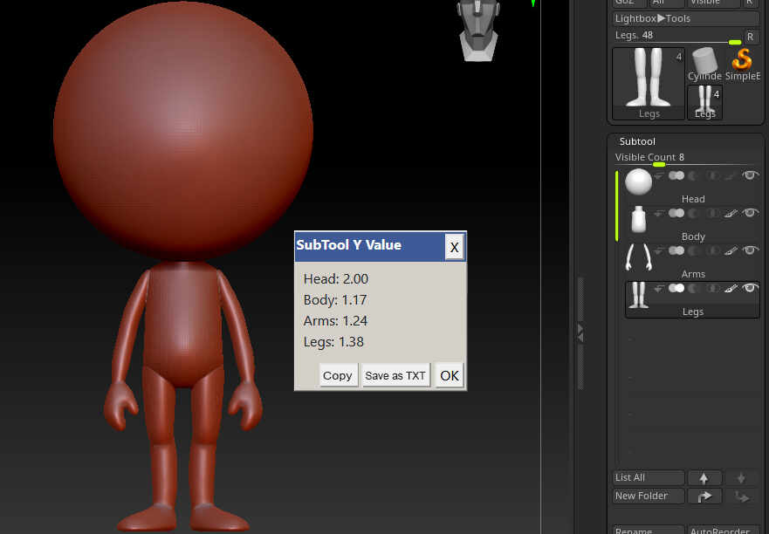The image size is (769, 534).
Task: Hide the Head subtool with eye icon
Action: [x=750, y=175]
